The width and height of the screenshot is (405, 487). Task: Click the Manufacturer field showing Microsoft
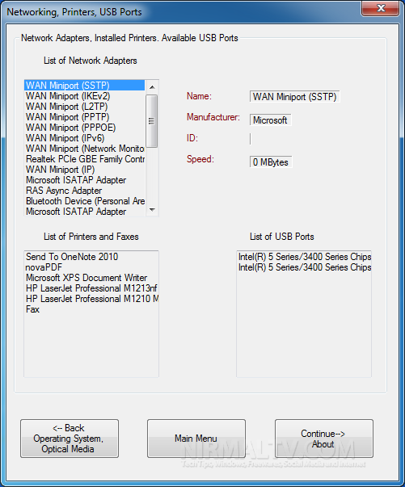(270, 120)
